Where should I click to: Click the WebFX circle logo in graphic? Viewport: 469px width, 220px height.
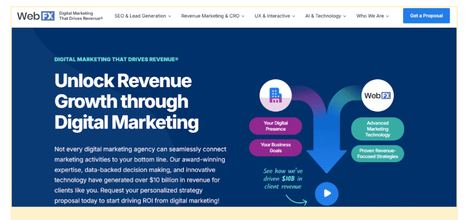click(377, 96)
